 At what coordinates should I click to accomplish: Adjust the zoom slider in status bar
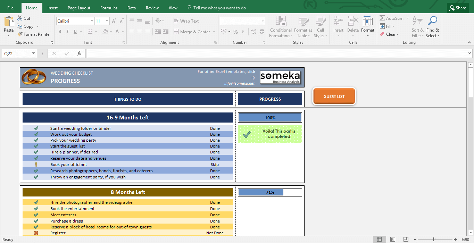[433, 240]
